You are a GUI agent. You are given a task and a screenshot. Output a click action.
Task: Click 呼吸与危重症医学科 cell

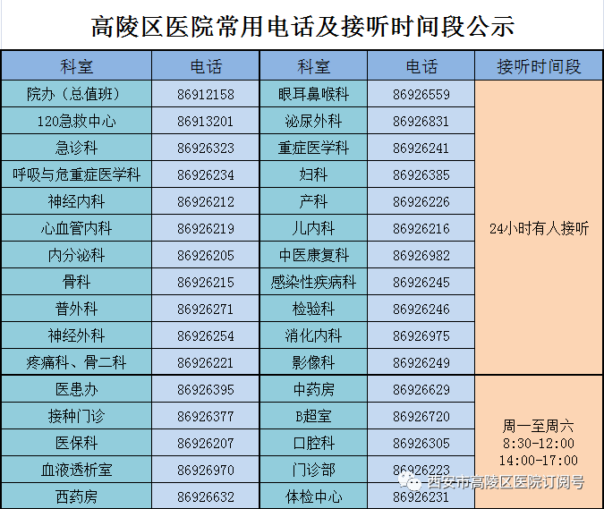[76, 174]
